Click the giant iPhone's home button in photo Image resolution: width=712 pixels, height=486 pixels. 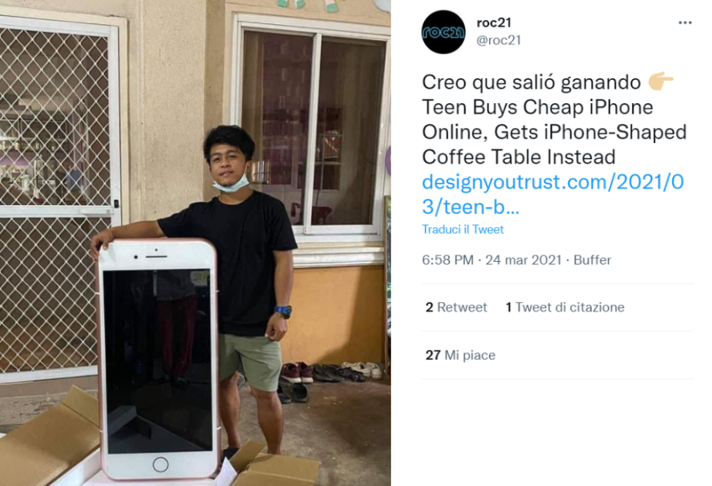click(160, 464)
